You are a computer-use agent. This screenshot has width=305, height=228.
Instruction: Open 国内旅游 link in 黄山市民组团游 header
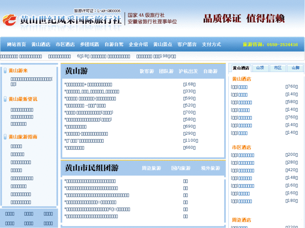point(181,168)
